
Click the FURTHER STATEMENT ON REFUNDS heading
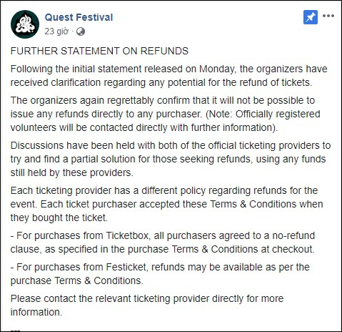(99, 51)
